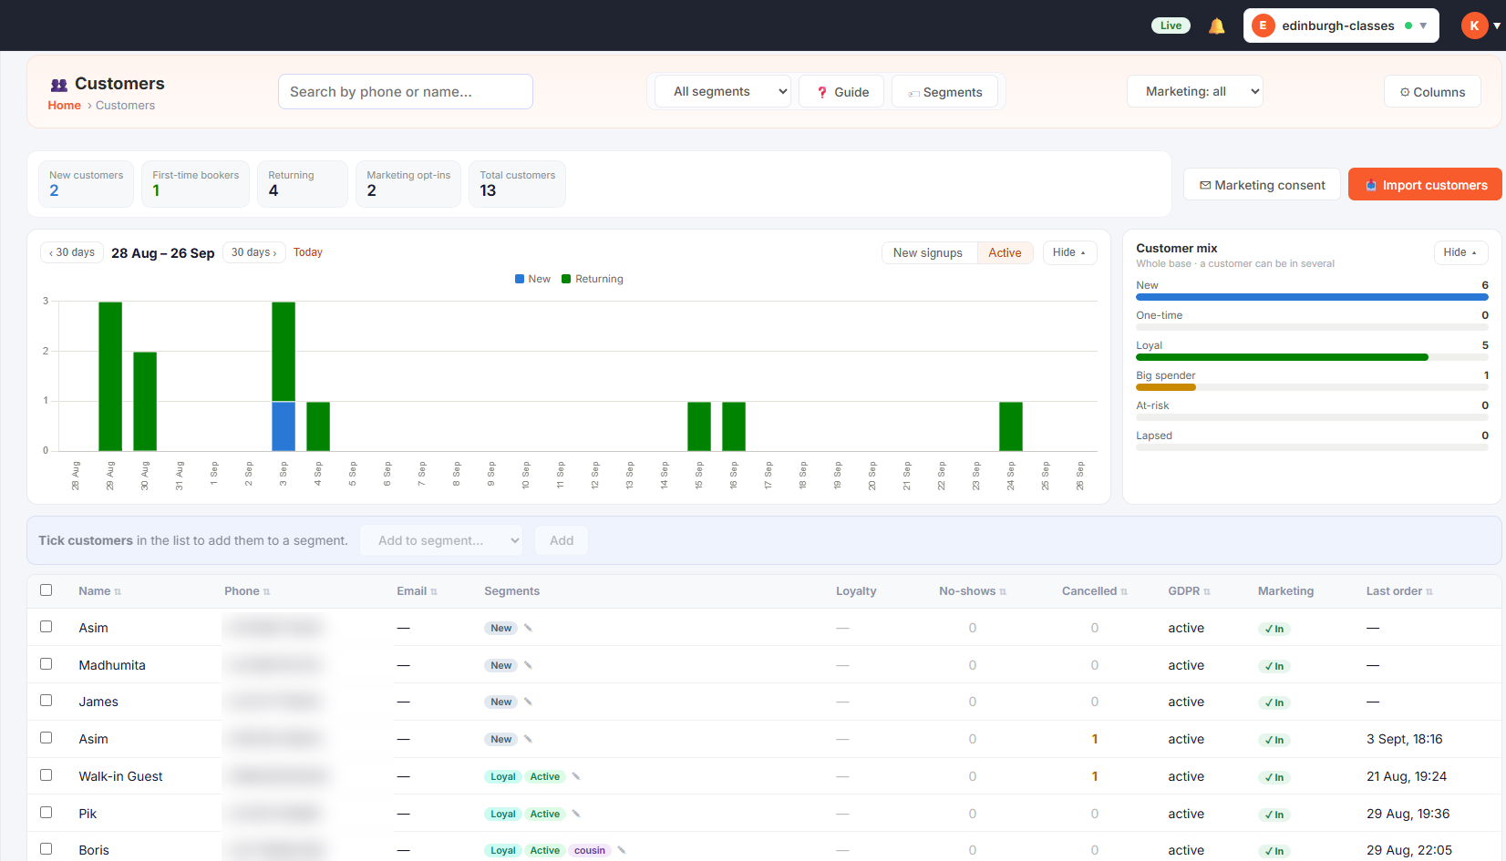Sort by Cancelled column sort icon
This screenshot has height=861, width=1506.
tap(1124, 592)
